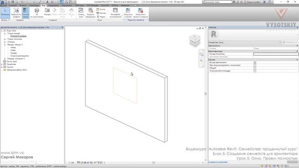Click the OmniClass number input field
The width and height of the screenshot is (299, 168).
point(276,54)
